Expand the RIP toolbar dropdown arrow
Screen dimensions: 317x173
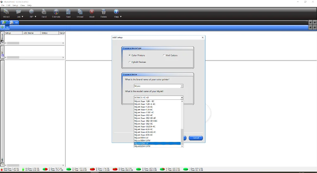click(x=36, y=17)
